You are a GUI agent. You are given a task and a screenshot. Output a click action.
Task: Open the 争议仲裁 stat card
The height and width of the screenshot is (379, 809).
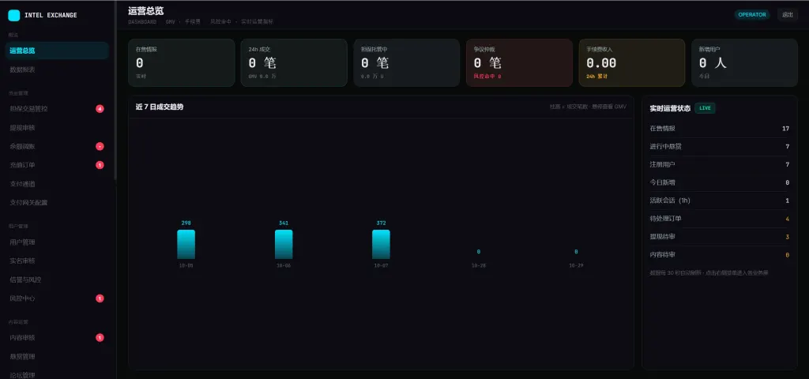(x=519, y=63)
